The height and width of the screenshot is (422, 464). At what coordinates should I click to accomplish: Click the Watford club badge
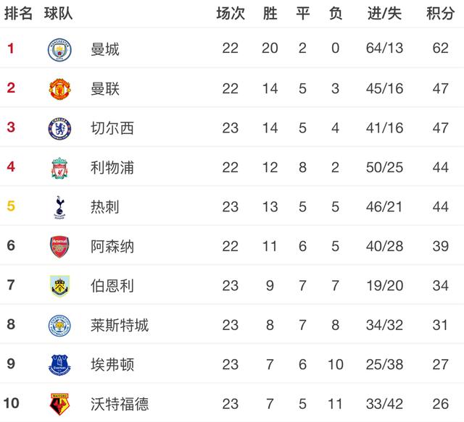pos(59,404)
